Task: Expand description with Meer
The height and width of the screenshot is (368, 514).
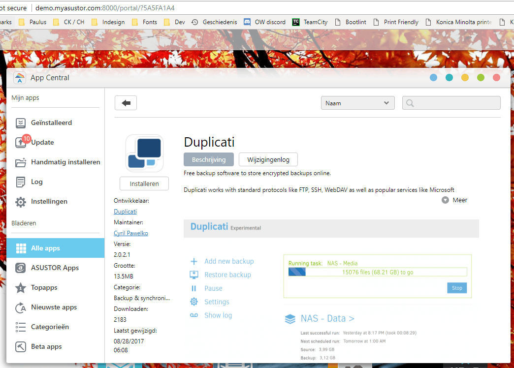Action: [454, 200]
